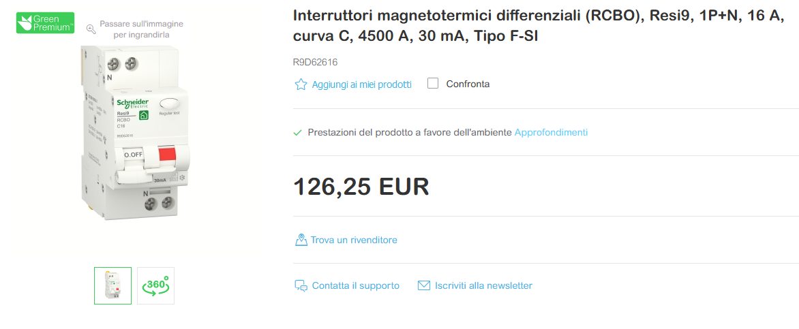Open the 360 degree product view
Viewport: 799px width, 329px height.
tap(155, 285)
